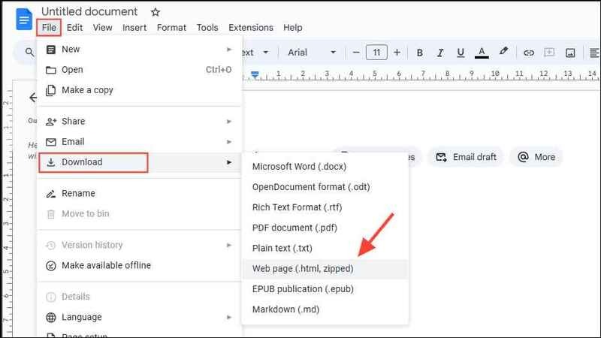This screenshot has width=601, height=338.
Task: Click Details in the File menu
Action: pos(140,297)
